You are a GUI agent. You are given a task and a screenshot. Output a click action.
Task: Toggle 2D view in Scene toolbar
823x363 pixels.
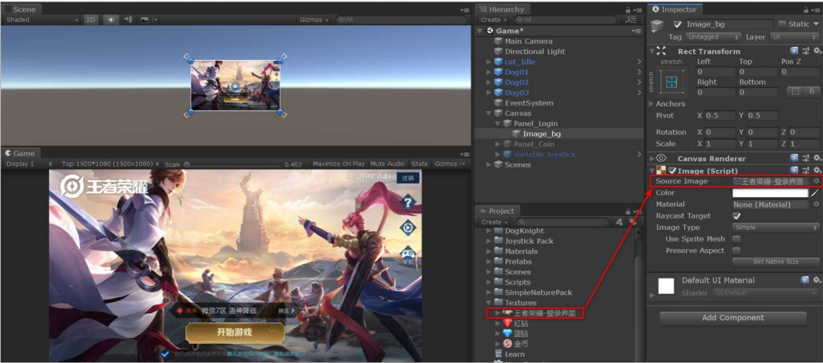[90, 19]
